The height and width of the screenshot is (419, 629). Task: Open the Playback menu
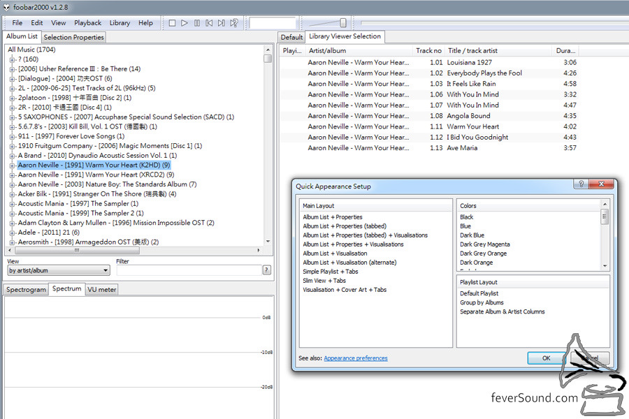[88, 23]
